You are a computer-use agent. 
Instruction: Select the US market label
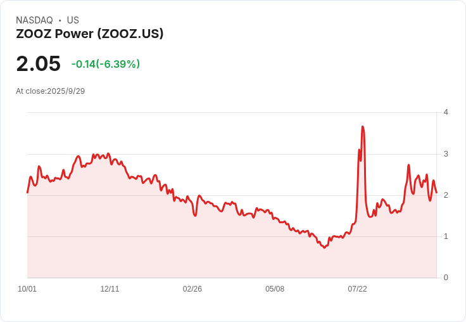click(73, 20)
